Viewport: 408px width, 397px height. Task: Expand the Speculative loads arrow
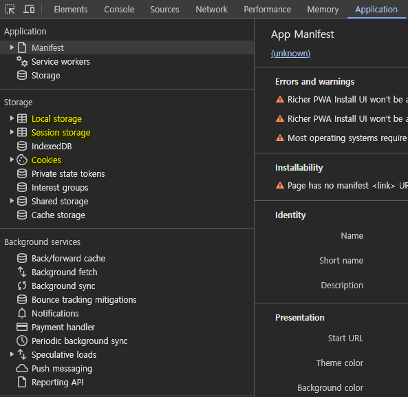coord(12,354)
